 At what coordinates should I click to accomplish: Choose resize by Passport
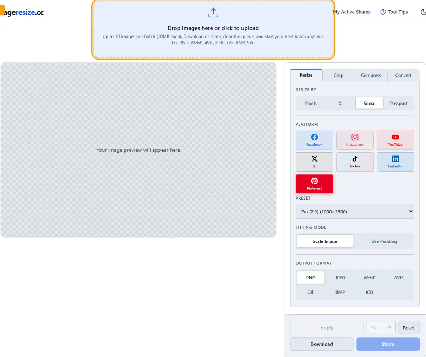(399, 103)
